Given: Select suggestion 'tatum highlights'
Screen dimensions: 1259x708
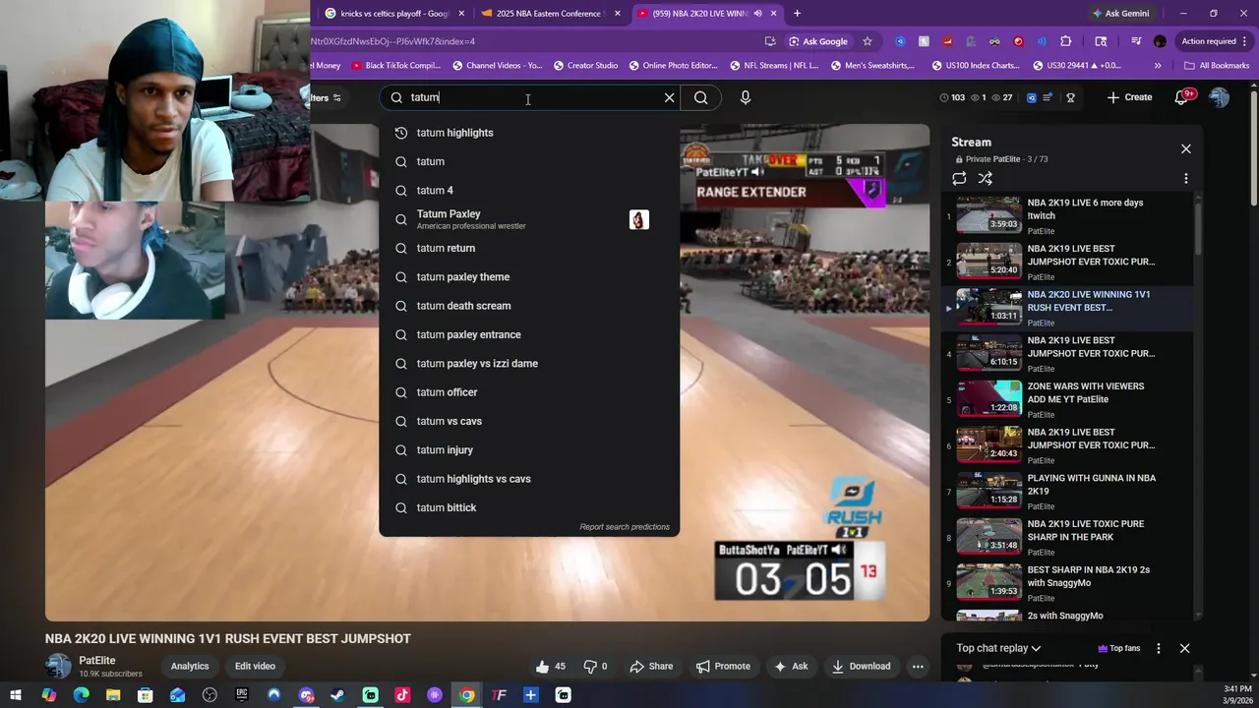Looking at the screenshot, I should [x=529, y=133].
